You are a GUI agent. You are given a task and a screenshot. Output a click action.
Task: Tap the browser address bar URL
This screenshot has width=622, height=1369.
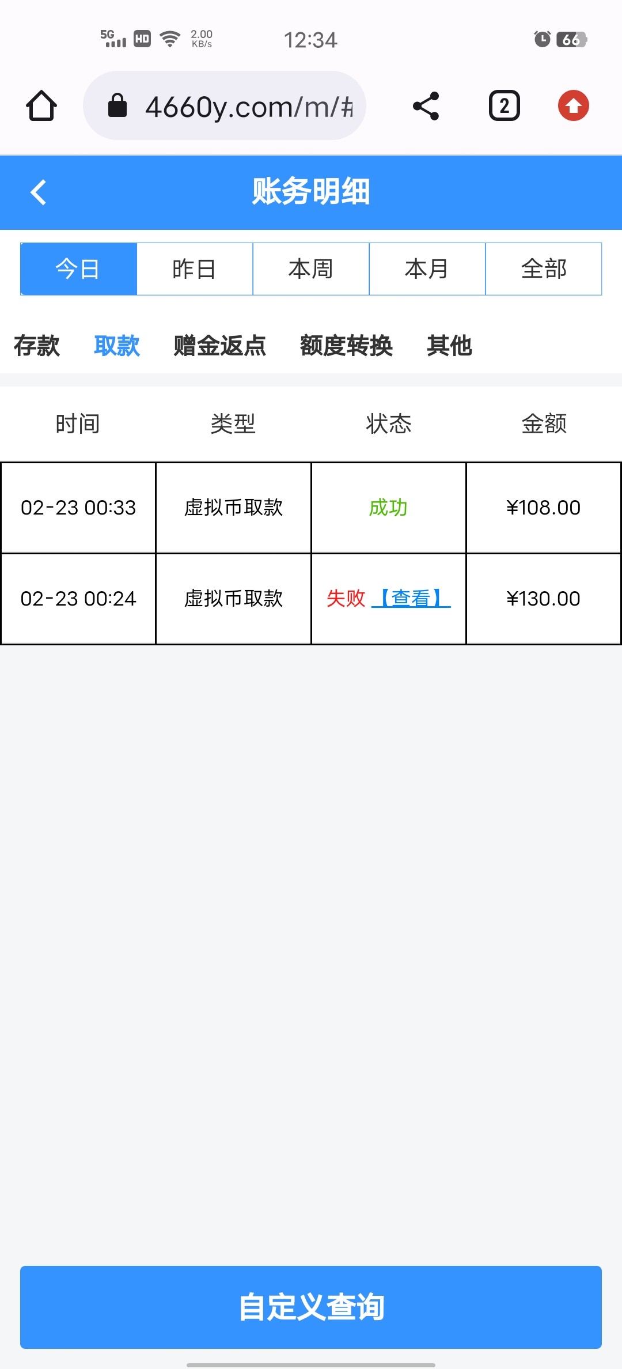249,107
